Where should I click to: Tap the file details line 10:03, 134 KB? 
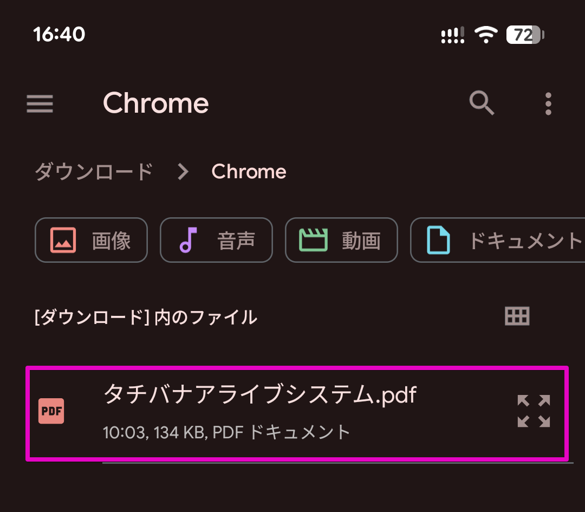click(x=226, y=432)
